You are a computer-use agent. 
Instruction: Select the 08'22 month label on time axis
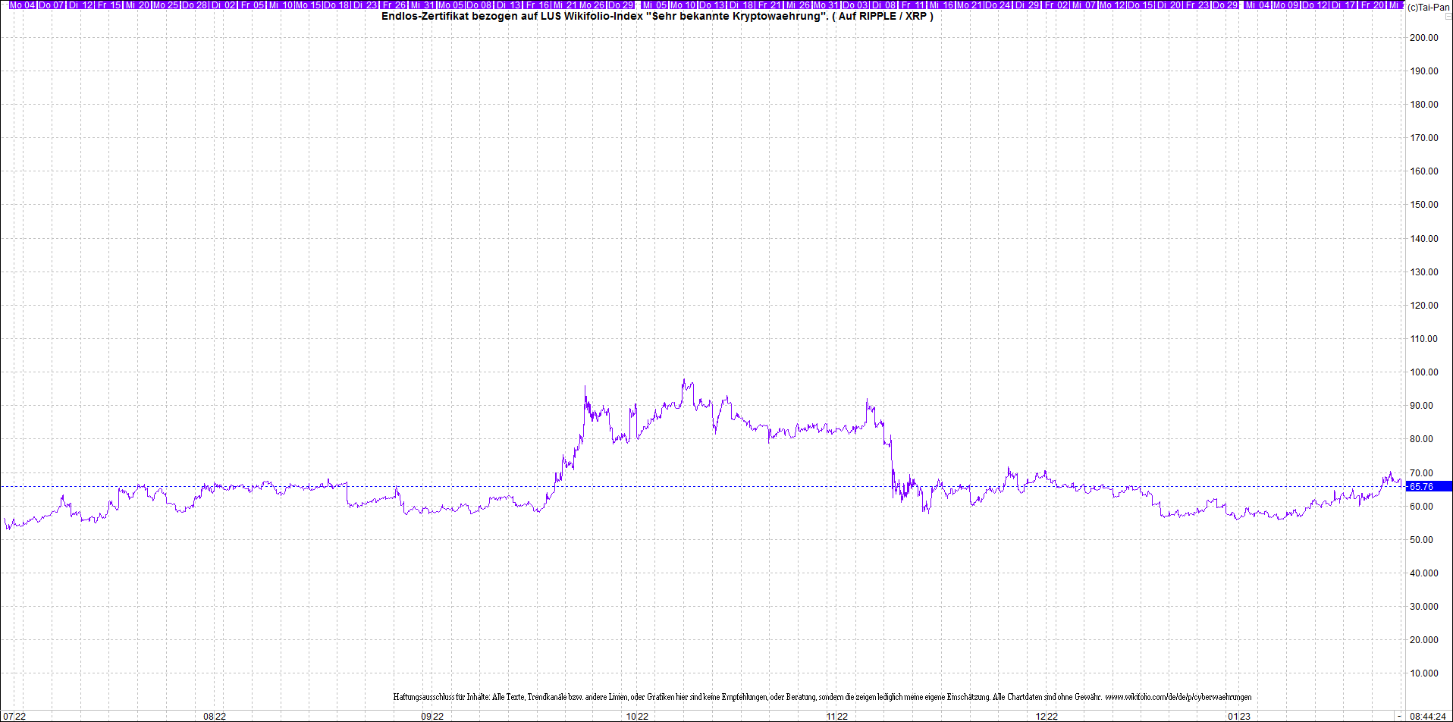215,716
